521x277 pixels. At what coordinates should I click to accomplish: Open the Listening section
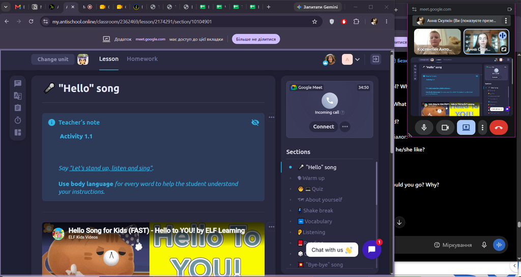(x=311, y=232)
